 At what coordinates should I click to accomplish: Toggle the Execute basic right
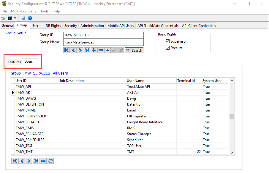tap(167, 48)
